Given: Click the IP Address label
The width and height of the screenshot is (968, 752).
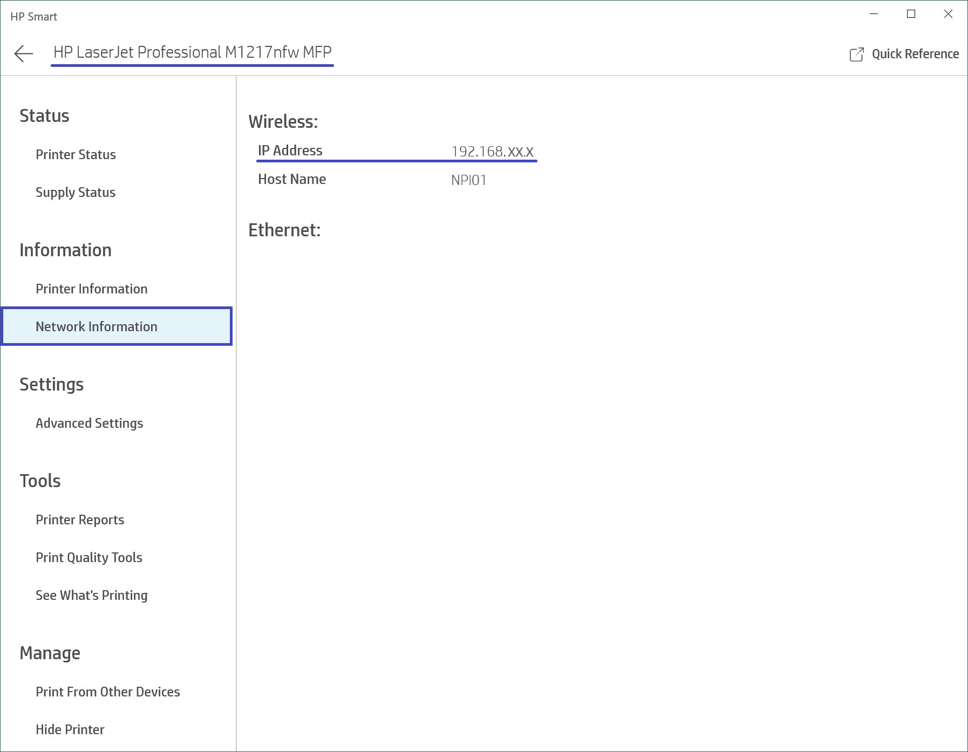Looking at the screenshot, I should (290, 151).
